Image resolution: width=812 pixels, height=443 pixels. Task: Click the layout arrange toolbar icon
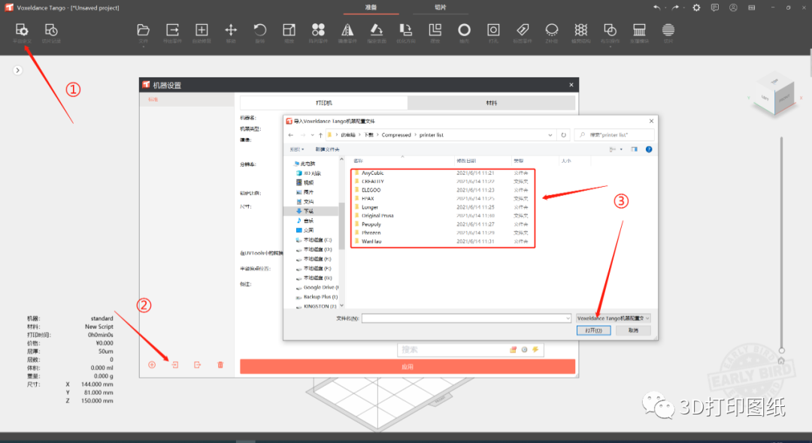[435, 30]
